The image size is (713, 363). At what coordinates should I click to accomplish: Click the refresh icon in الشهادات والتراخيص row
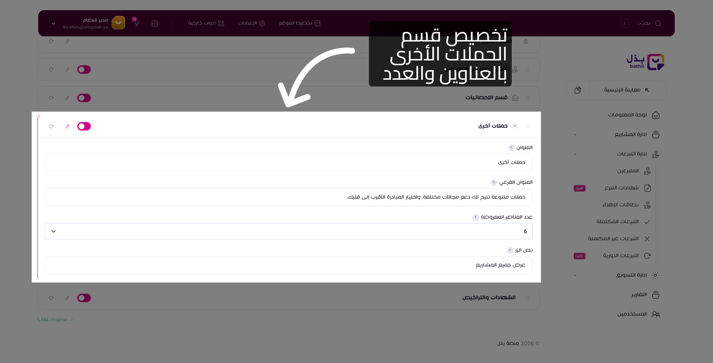tap(51, 298)
